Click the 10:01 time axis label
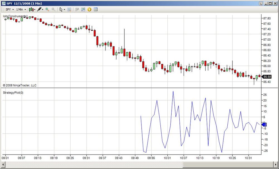 [167, 158]
